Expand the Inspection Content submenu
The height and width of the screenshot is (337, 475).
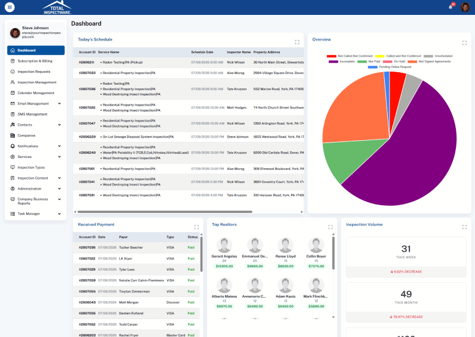[60, 178]
